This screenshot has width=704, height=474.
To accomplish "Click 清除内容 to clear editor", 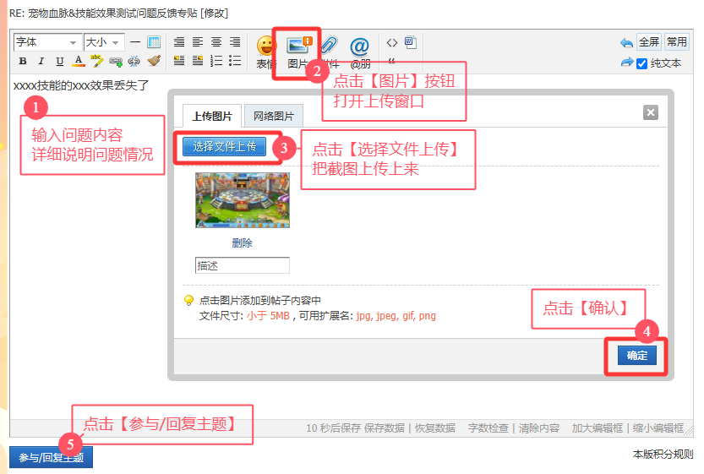I will click(539, 428).
